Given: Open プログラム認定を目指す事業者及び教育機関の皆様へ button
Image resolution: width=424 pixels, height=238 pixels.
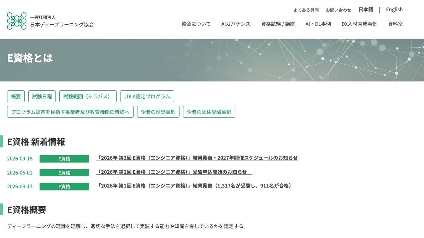Looking at the screenshot, I should click(x=70, y=112).
